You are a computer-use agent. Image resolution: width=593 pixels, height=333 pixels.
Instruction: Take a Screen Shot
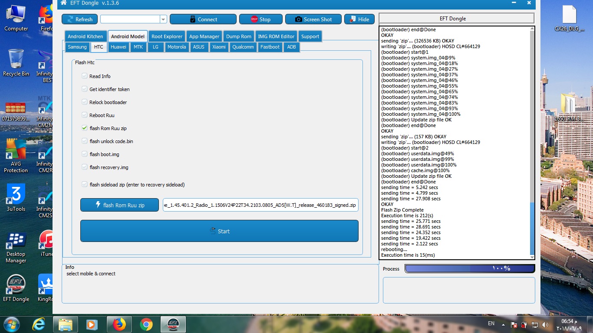(x=313, y=19)
